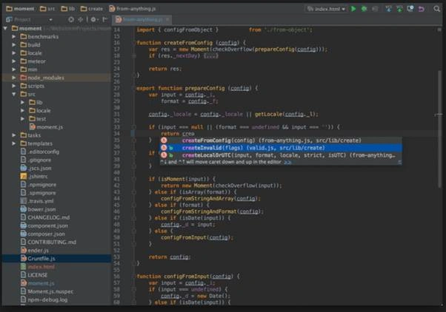Click the greyed-out run with coverage icon

(x=375, y=9)
